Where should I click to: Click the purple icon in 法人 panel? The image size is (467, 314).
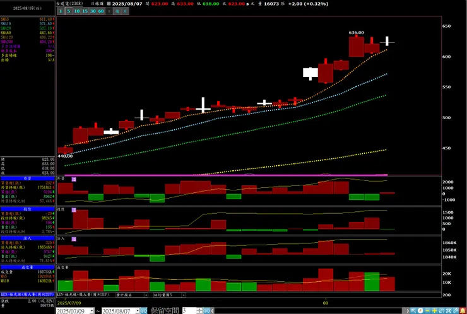74,239
